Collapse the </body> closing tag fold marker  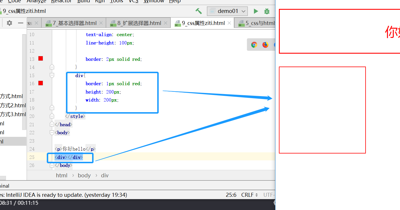[52, 165]
